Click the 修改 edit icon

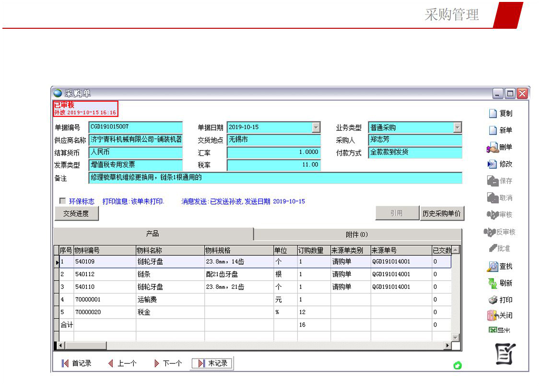tap(493, 164)
